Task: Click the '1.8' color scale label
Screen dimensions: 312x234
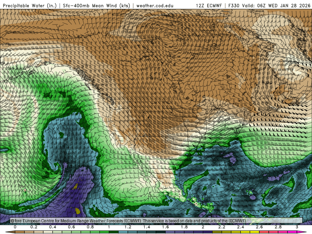Action: [x=184, y=227]
